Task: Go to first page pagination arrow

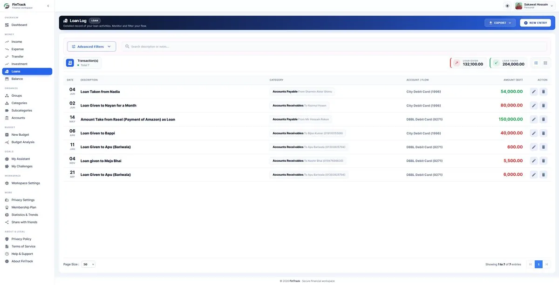Action: pos(531,264)
